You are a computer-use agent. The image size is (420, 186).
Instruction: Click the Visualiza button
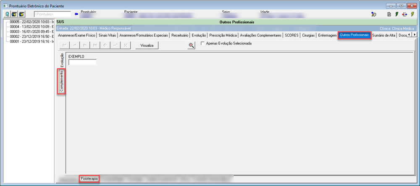147,45
